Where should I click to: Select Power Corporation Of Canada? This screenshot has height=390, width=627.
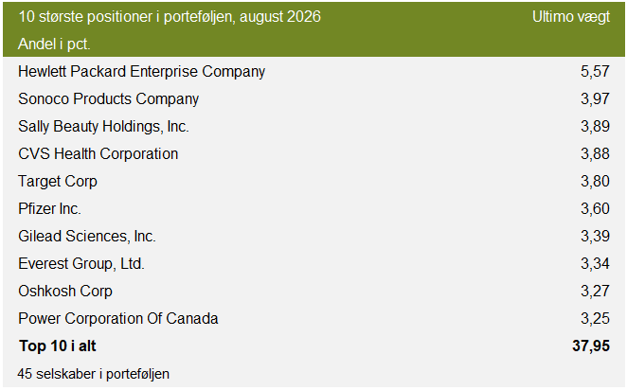click(118, 318)
